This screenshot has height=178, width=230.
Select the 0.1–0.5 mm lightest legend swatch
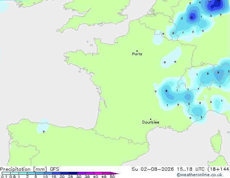pyautogui.click(x=6, y=173)
